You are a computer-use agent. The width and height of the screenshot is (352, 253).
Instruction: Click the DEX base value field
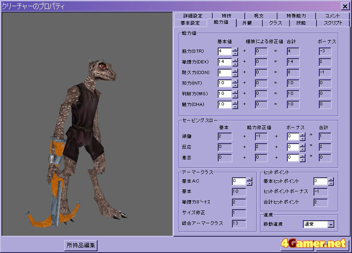pyautogui.click(x=225, y=62)
